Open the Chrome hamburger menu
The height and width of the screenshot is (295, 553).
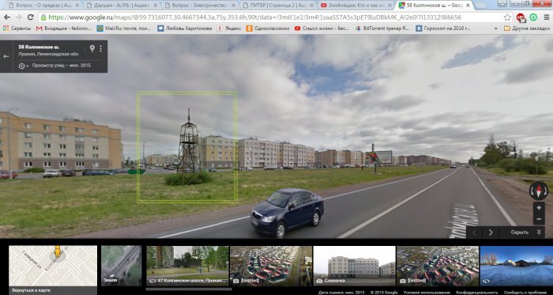pos(546,17)
